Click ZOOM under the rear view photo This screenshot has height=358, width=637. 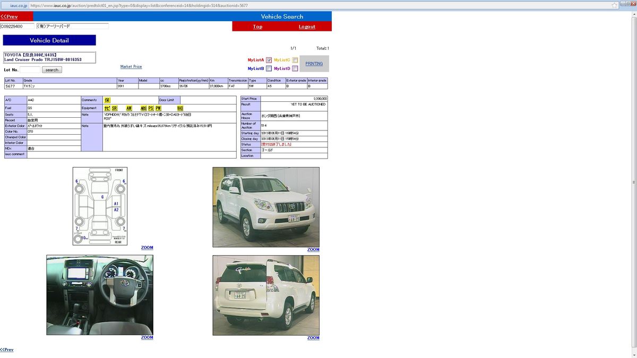(313, 338)
